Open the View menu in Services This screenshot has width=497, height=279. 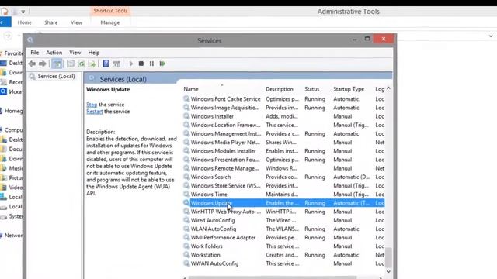point(75,53)
